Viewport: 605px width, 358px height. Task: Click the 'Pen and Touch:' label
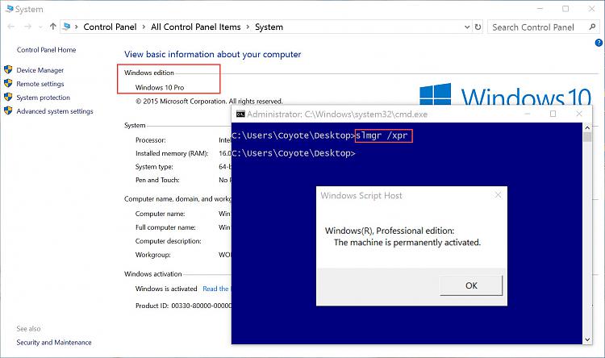tap(157, 180)
